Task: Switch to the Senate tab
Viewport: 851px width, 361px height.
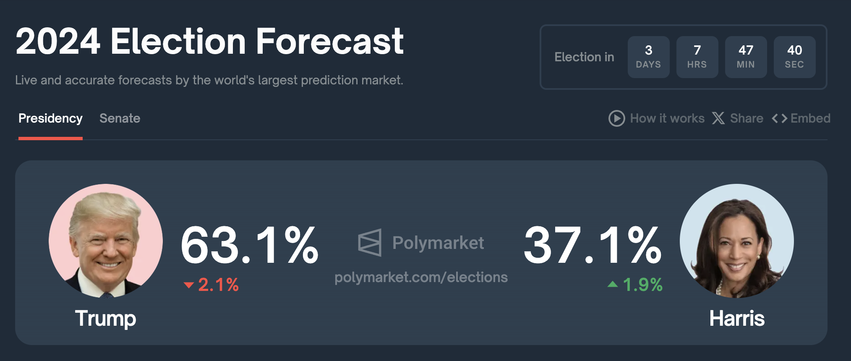Action: tap(120, 118)
